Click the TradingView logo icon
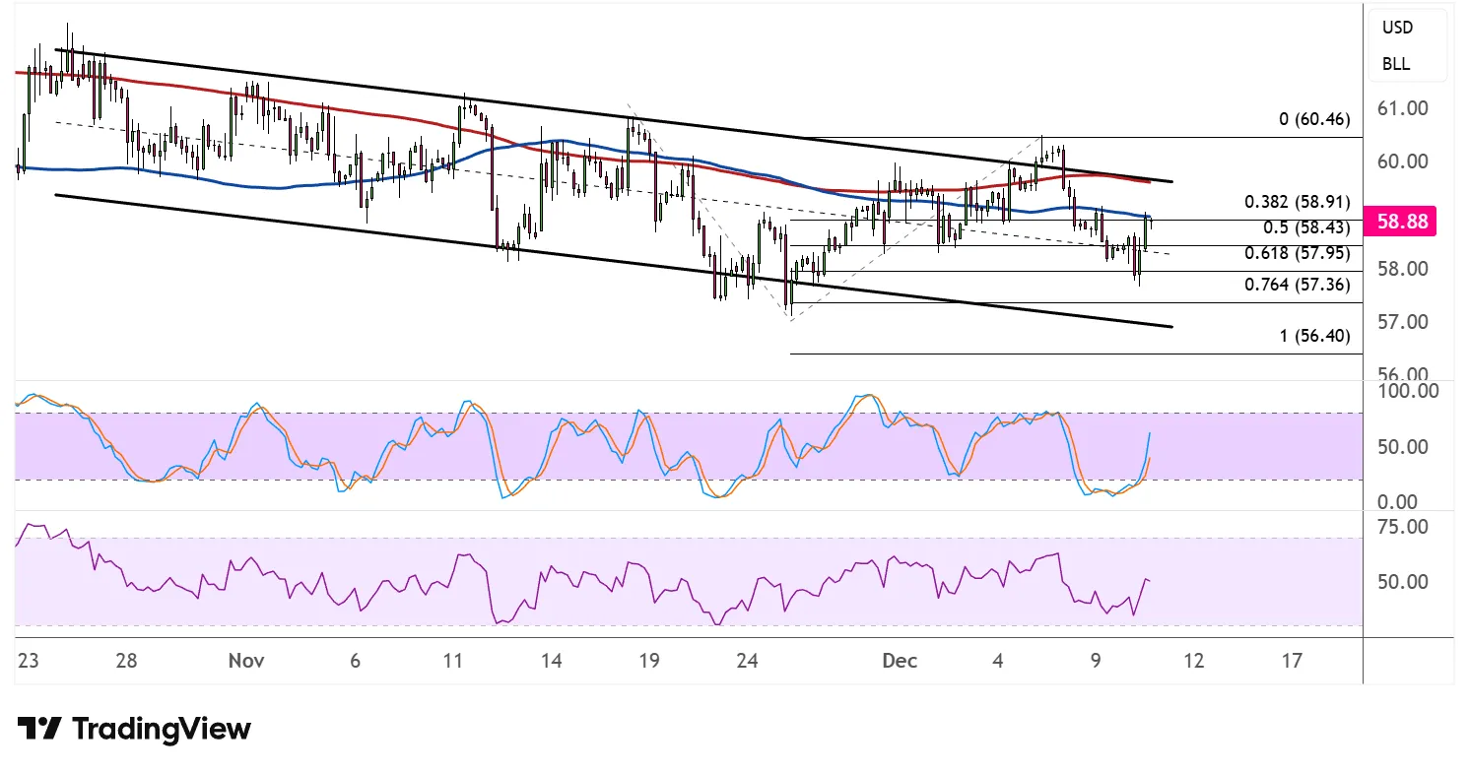1469x773 pixels. point(39,729)
